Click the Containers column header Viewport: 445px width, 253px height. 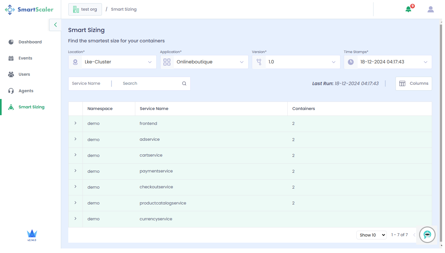point(304,109)
